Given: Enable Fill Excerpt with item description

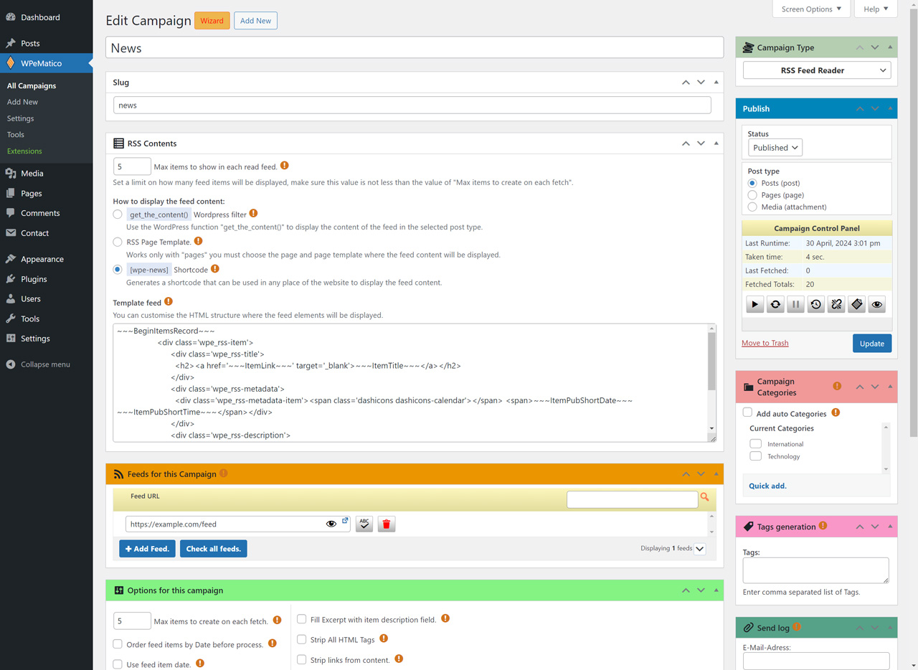Looking at the screenshot, I should 302,619.
